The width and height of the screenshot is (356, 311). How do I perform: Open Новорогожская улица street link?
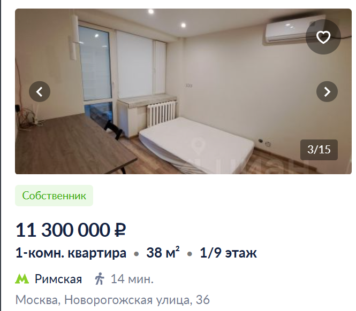[127, 300]
